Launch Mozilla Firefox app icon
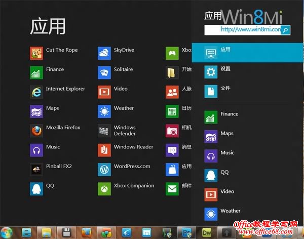 pos(36,131)
